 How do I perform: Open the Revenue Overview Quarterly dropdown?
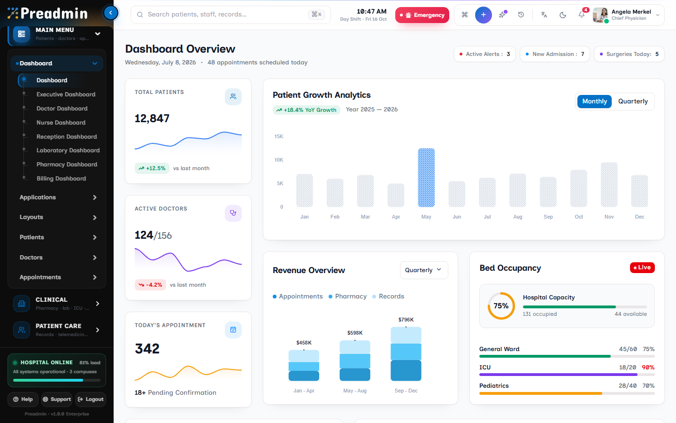424,270
